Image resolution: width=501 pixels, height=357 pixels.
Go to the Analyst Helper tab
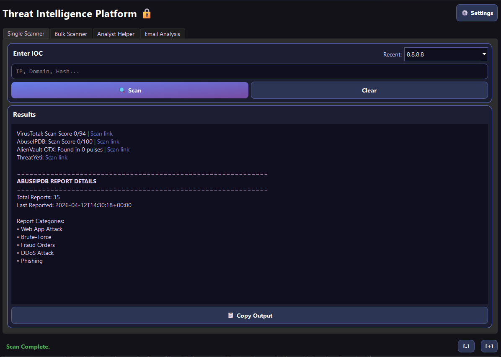[x=116, y=34]
